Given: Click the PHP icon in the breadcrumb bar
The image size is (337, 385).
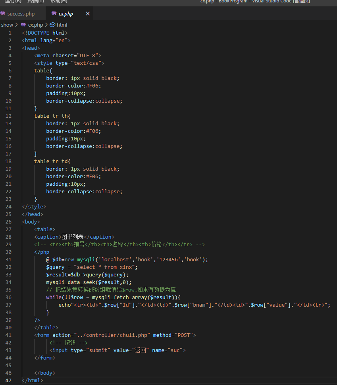Looking at the screenshot, I should pyautogui.click(x=23, y=25).
